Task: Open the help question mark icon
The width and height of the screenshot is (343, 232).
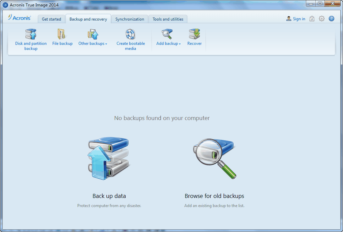Action: tap(332, 19)
